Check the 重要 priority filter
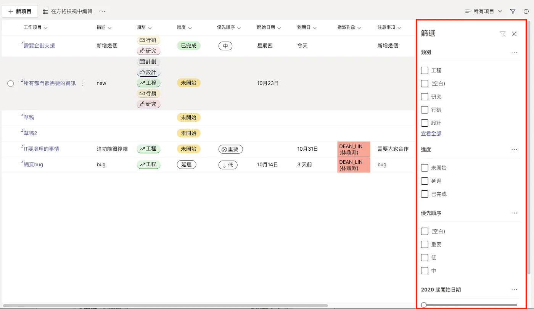 tap(425, 245)
